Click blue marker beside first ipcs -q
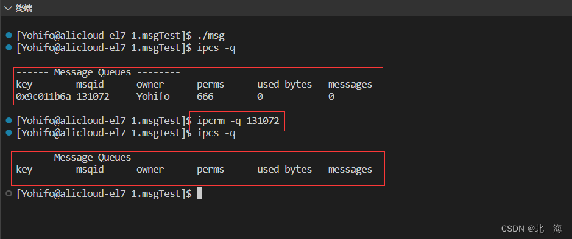Image resolution: width=572 pixels, height=239 pixels. click(x=9, y=47)
